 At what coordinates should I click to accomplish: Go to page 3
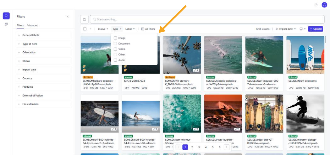[199, 147]
